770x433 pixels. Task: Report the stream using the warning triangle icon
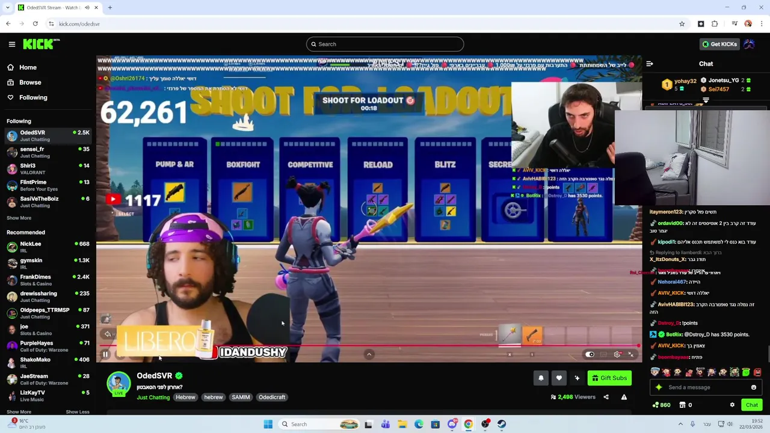[x=624, y=397]
